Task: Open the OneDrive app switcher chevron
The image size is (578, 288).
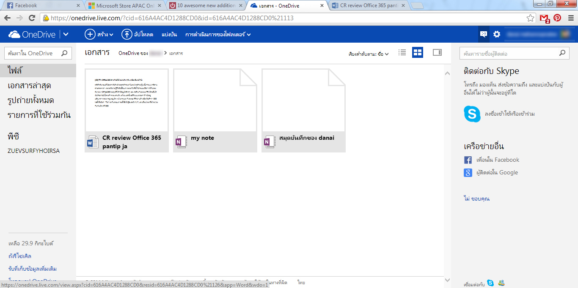Action: 66,35
